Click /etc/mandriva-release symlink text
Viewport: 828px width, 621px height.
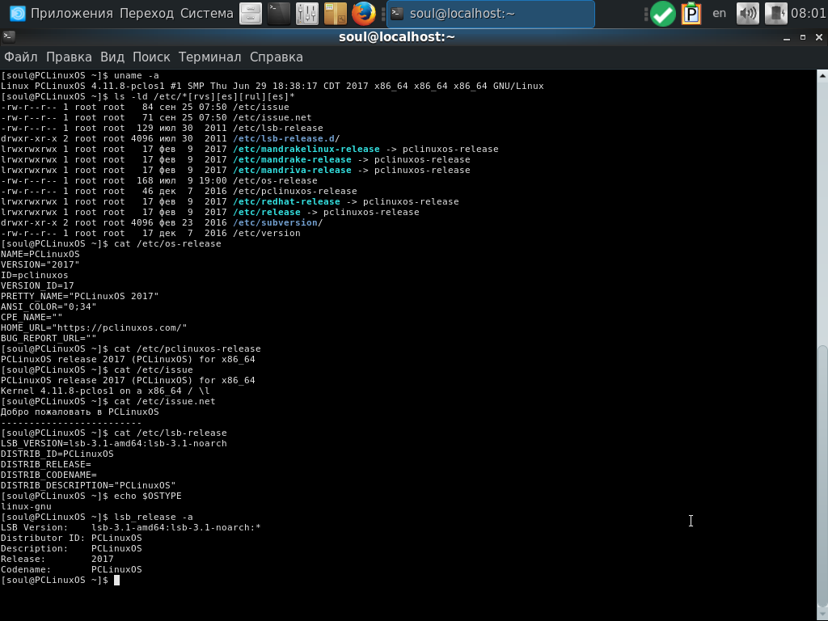292,170
